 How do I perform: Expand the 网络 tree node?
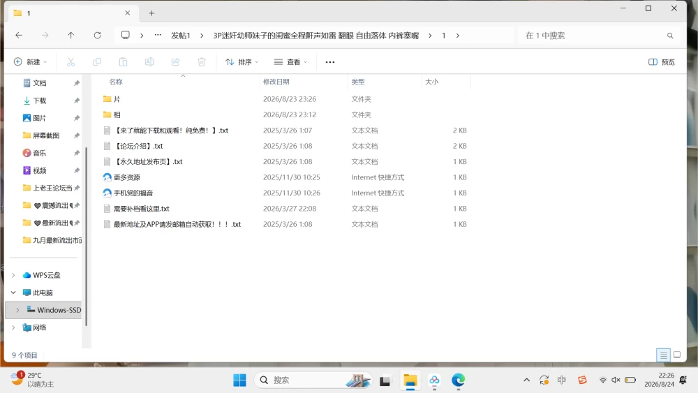pyautogui.click(x=13, y=327)
